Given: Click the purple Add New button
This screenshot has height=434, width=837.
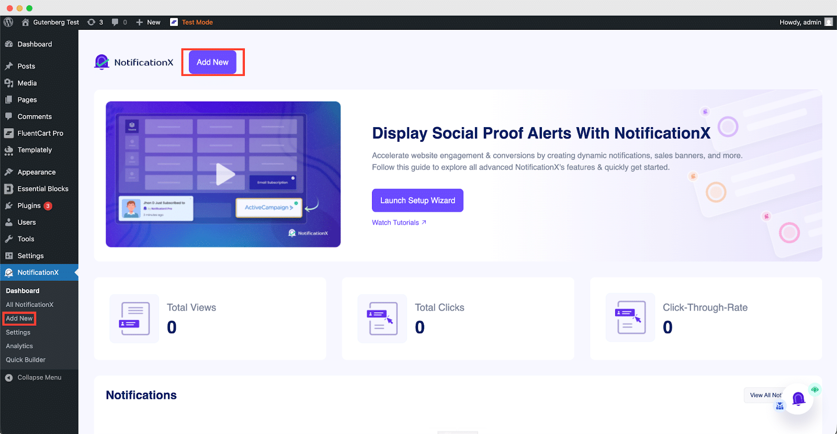Looking at the screenshot, I should coord(212,62).
